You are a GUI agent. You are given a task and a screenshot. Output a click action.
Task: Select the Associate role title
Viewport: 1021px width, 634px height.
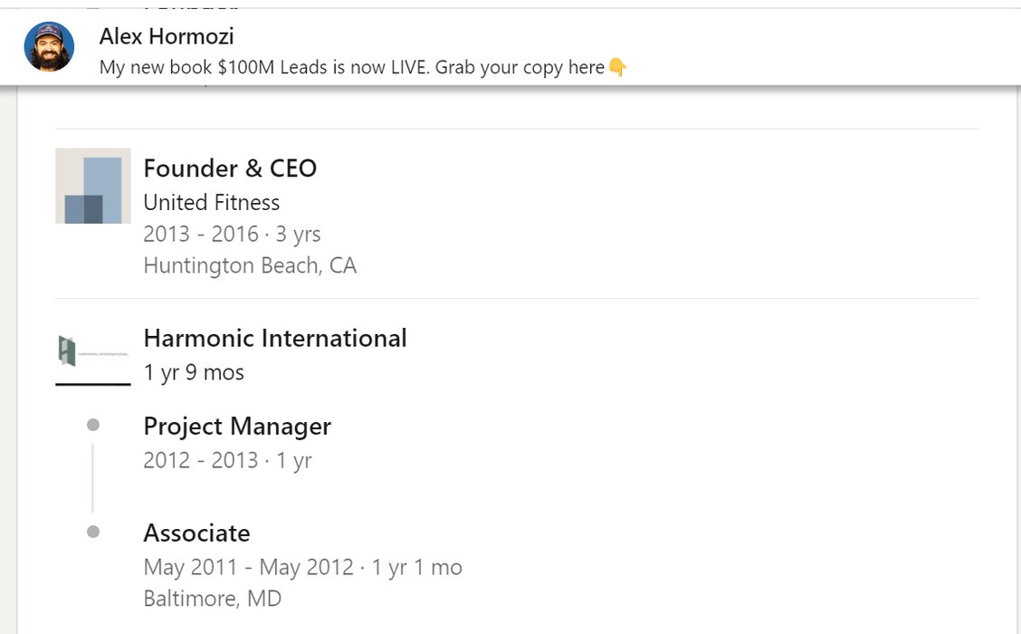click(x=196, y=533)
